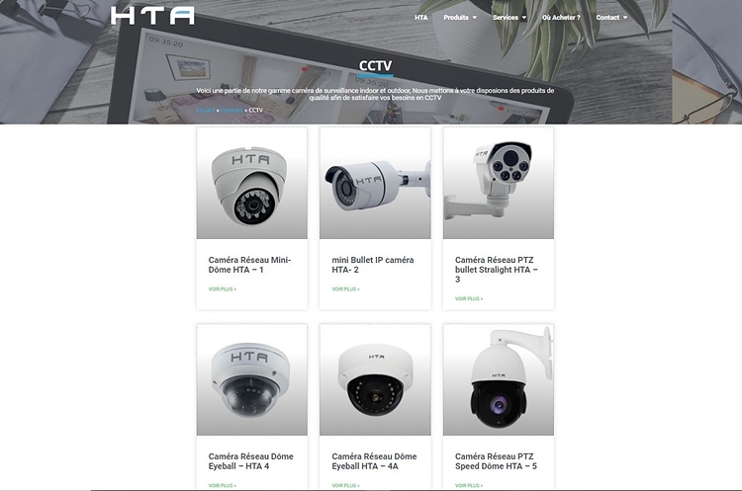Open the mini Bullet IP caméra HTA- 2 title

click(x=373, y=265)
